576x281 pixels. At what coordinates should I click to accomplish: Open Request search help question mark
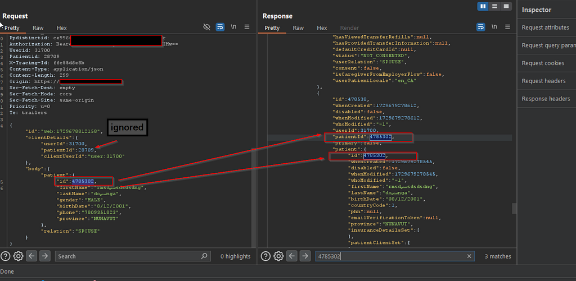[6, 256]
